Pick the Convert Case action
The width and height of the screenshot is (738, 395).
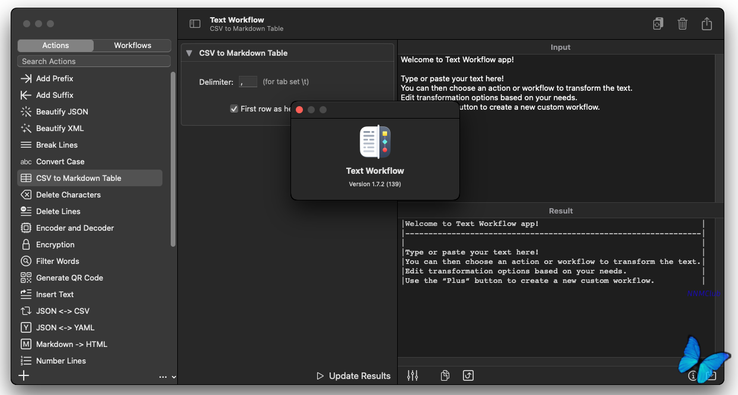point(90,161)
